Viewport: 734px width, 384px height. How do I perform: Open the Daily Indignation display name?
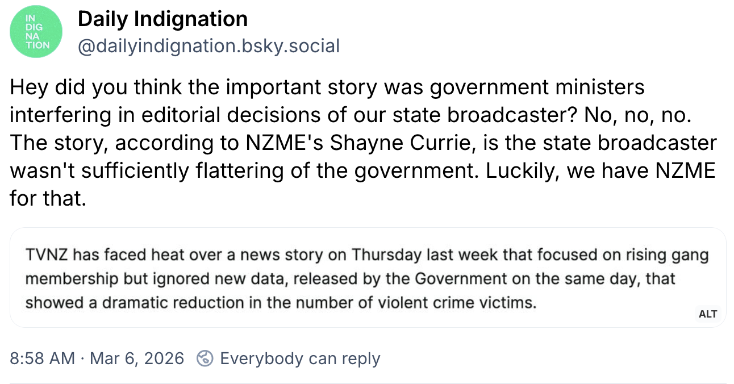click(162, 19)
